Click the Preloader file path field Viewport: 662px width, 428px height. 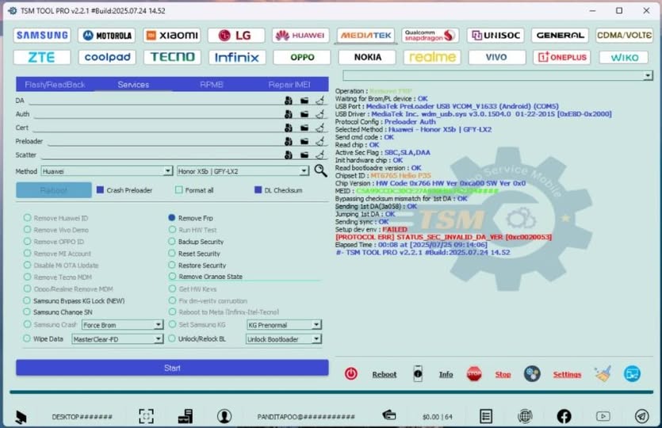point(163,141)
